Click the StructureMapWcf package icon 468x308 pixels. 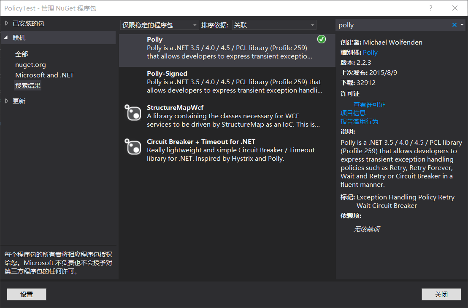(133, 112)
